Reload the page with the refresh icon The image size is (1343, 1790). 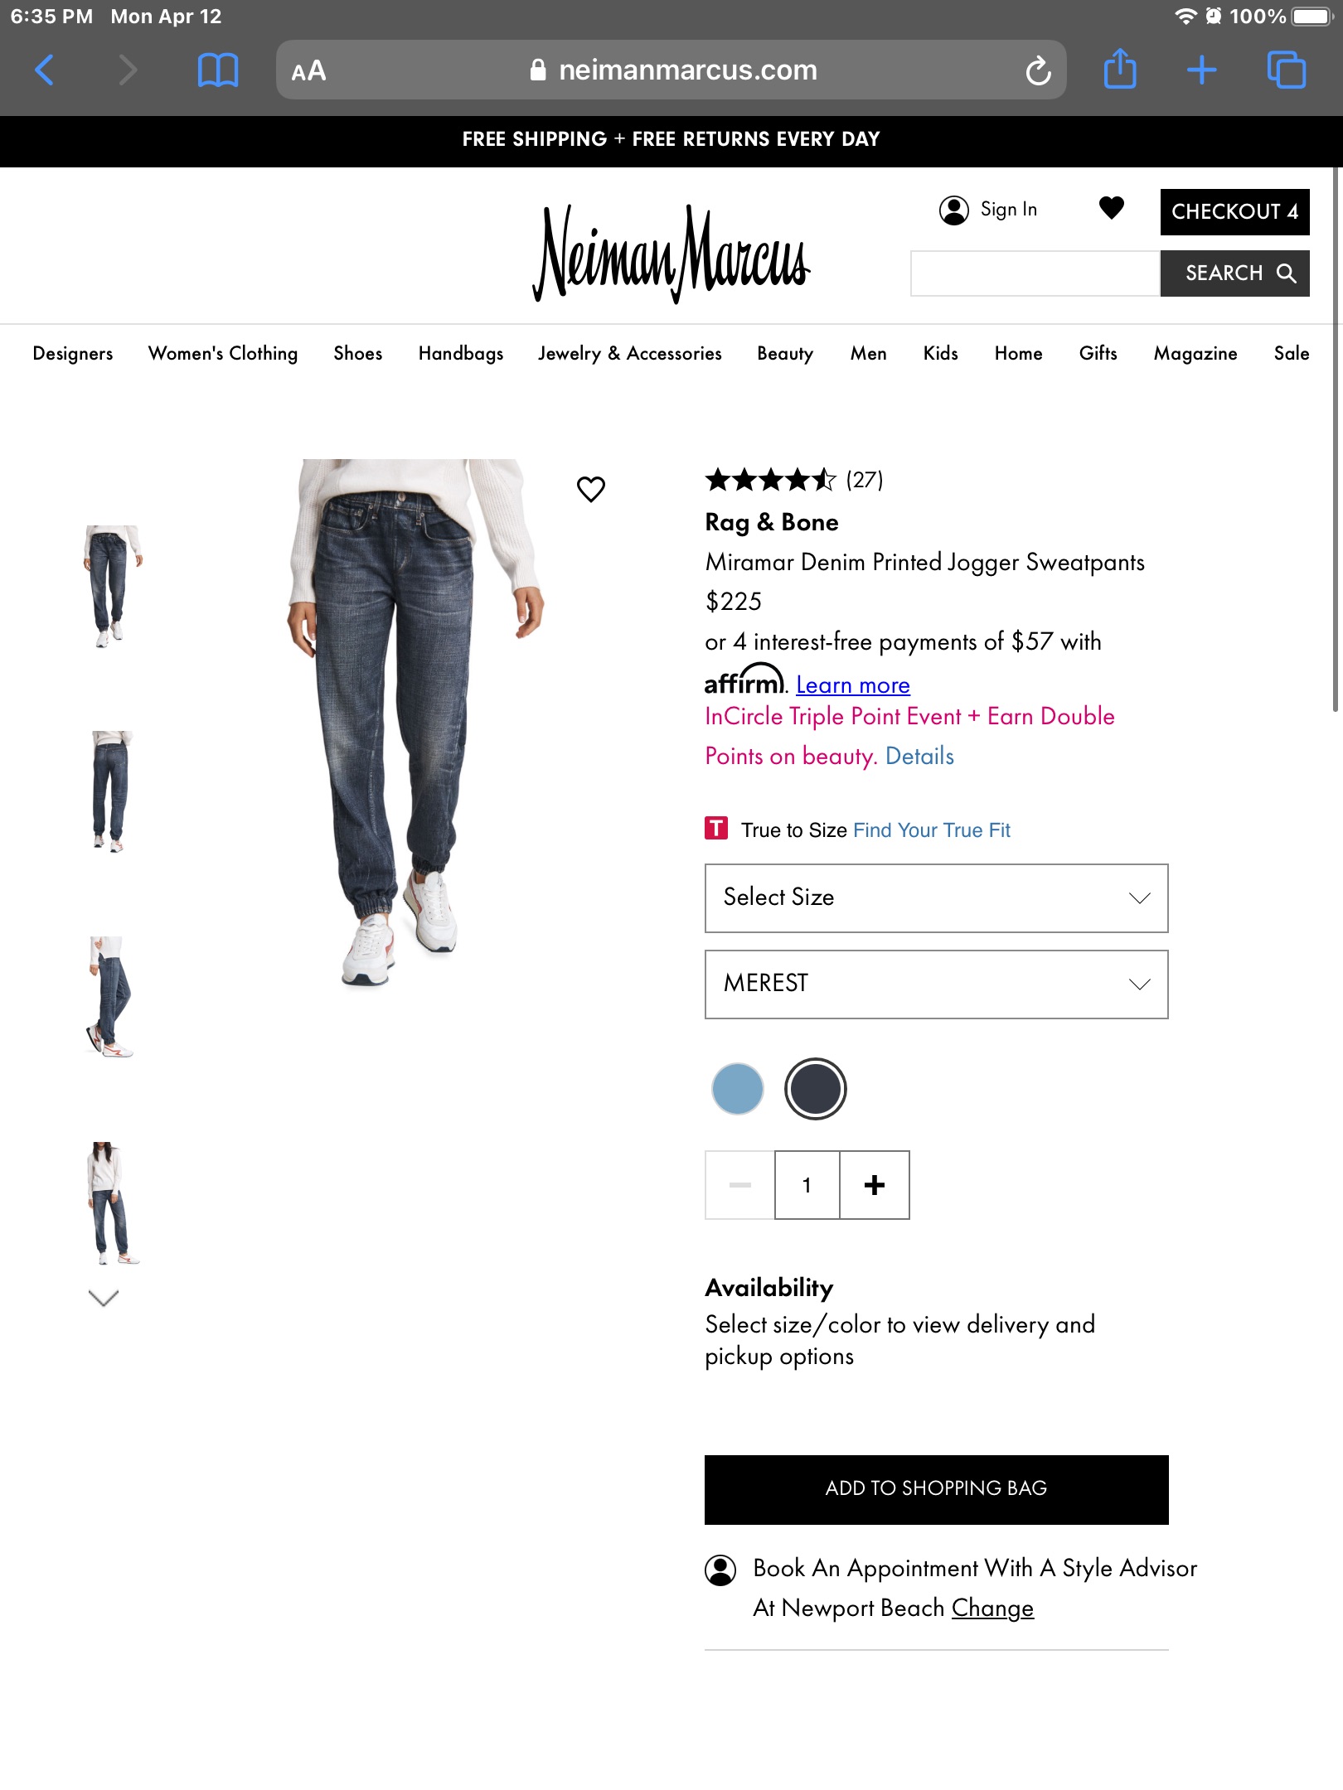coord(1038,71)
